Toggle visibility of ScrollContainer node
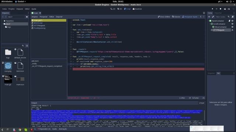This screenshot has width=236, height=132. tap(232, 24)
